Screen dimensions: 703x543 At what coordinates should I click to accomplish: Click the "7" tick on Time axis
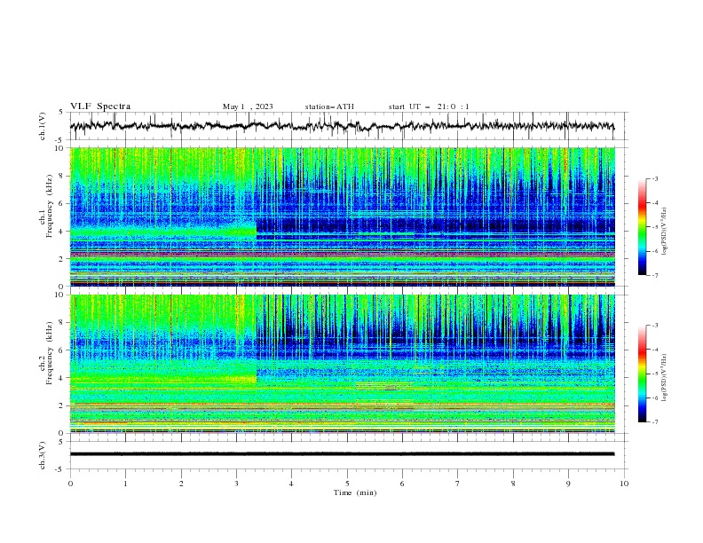[x=458, y=484]
